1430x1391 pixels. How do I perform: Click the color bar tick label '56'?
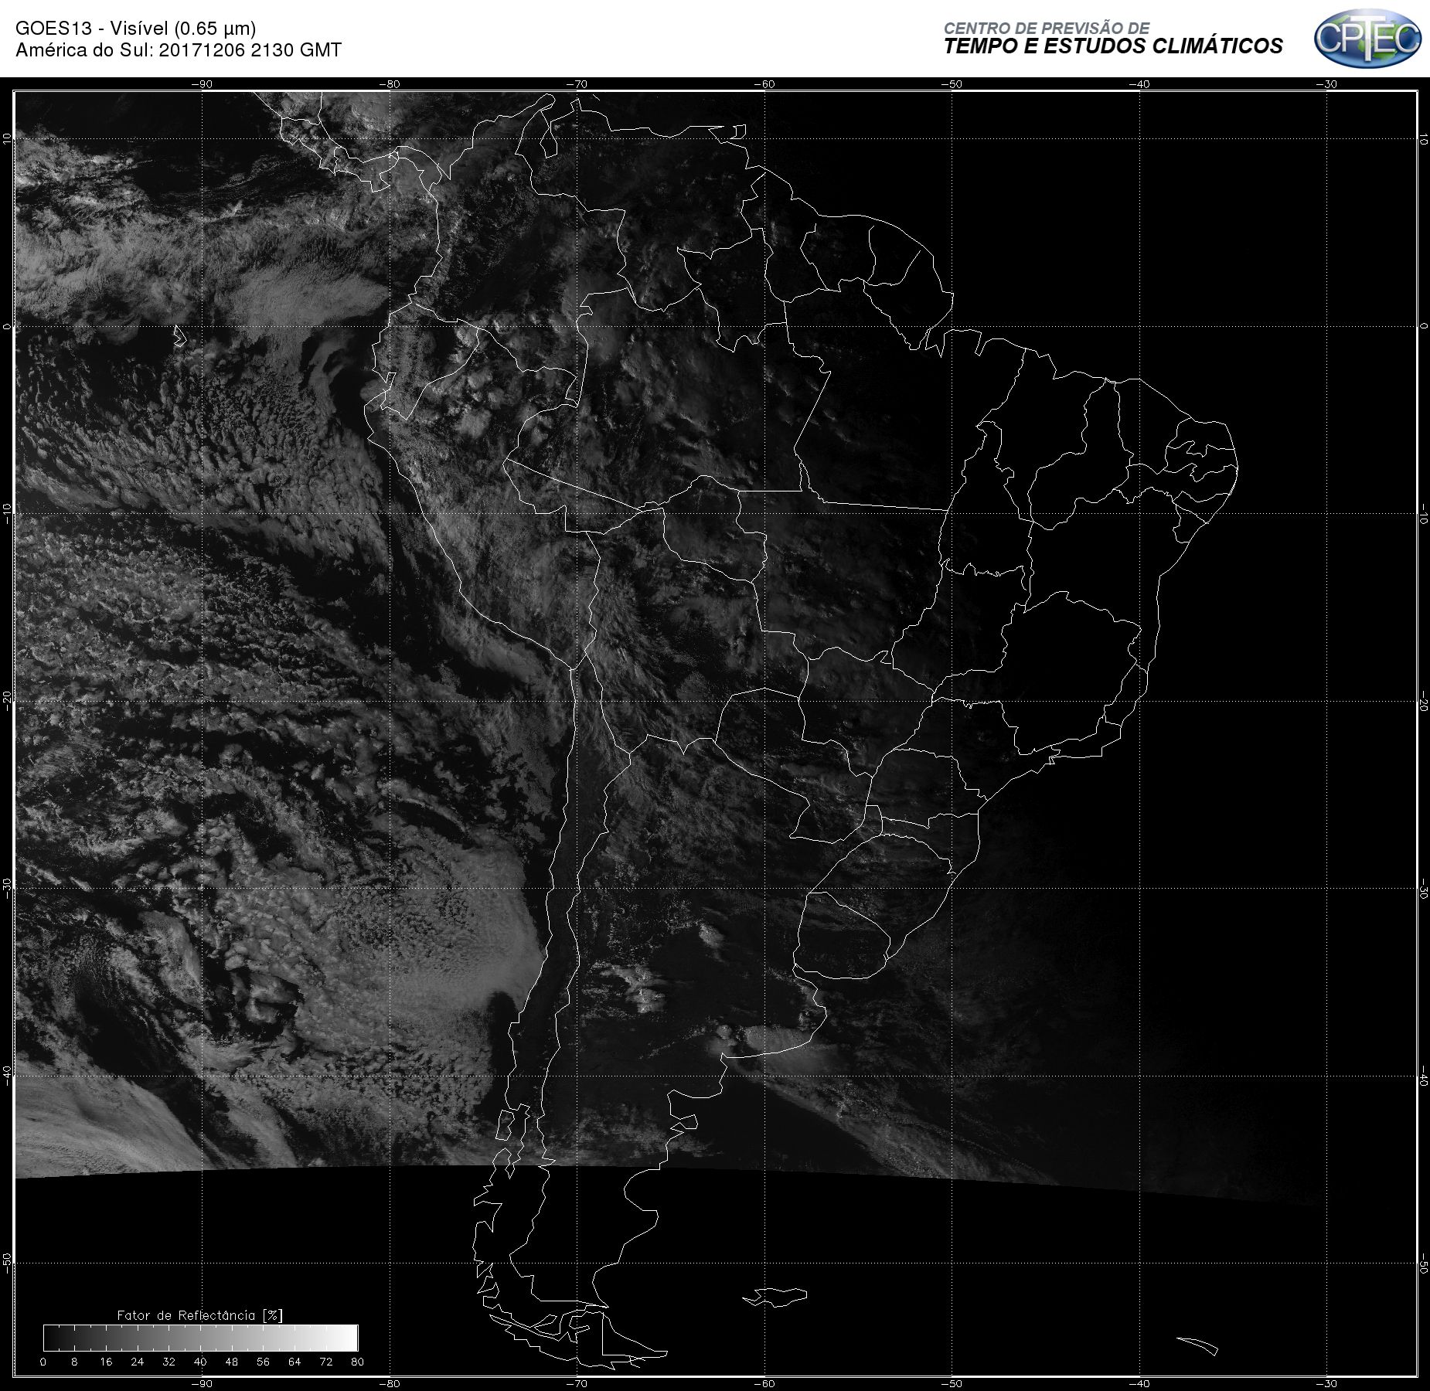(x=264, y=1362)
